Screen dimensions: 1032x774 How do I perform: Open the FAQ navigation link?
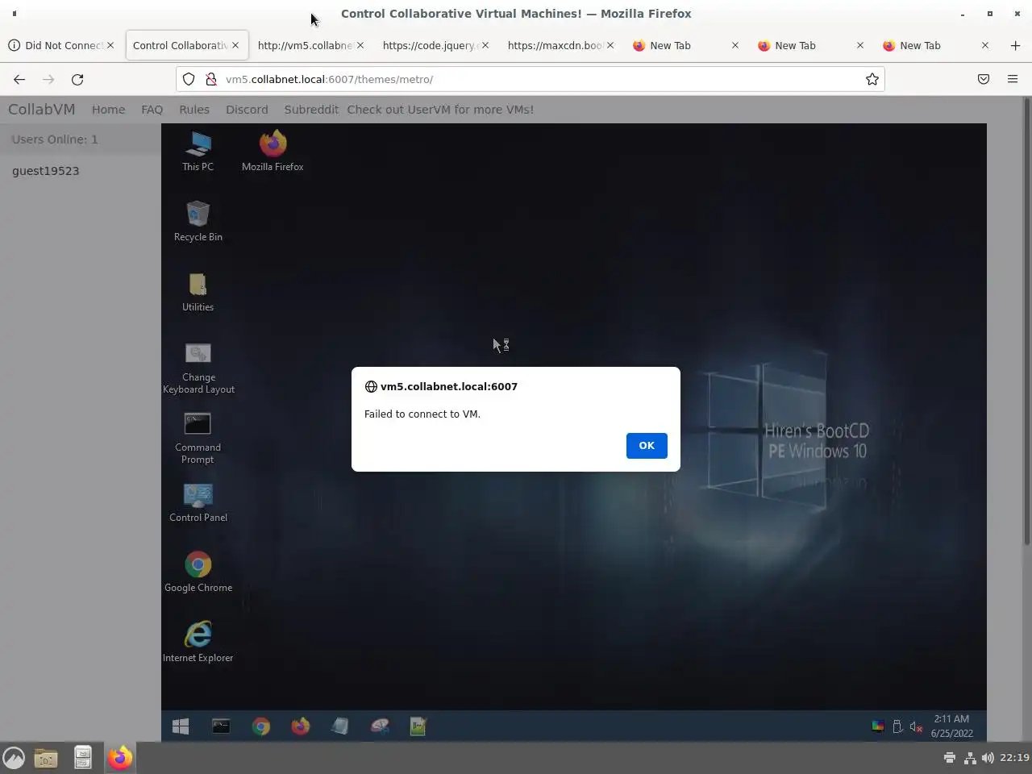(x=152, y=110)
